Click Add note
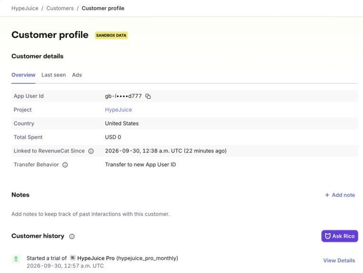Image resolution: width=363 pixels, height=273 pixels. click(340, 195)
